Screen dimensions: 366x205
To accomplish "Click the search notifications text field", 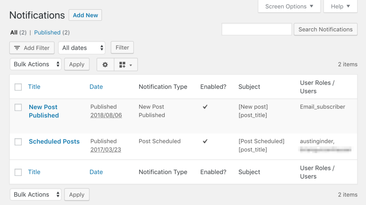I will pyautogui.click(x=257, y=29).
